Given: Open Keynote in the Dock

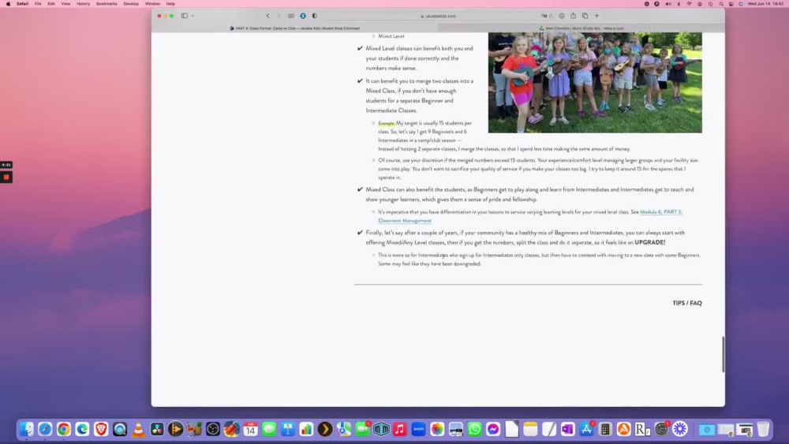Looking at the screenshot, I should point(288,429).
